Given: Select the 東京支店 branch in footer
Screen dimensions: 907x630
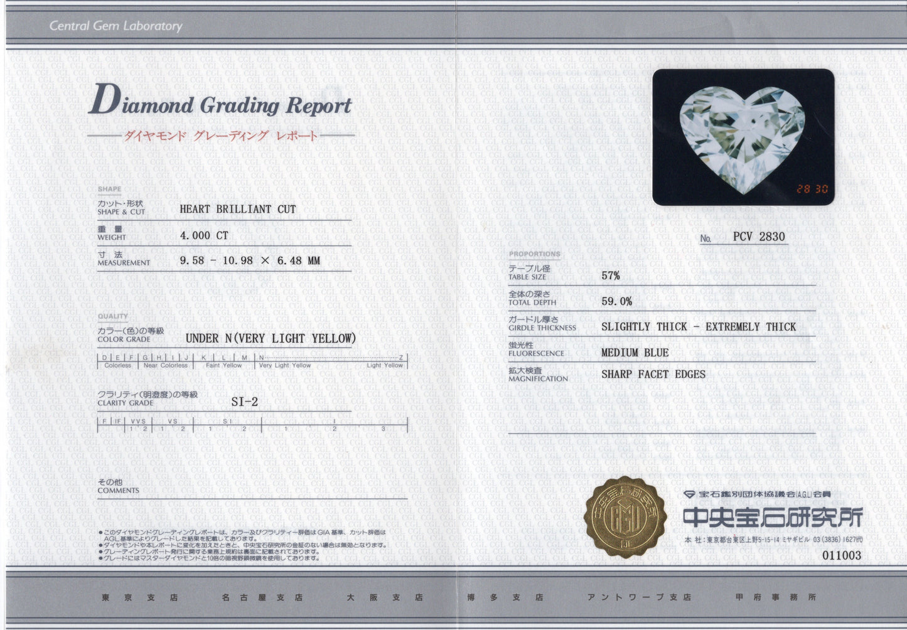Looking at the screenshot, I should tap(140, 597).
